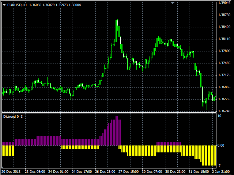Click the 24 Dec 17:00 time label
This screenshot has height=175, width=234.
(x=82, y=172)
